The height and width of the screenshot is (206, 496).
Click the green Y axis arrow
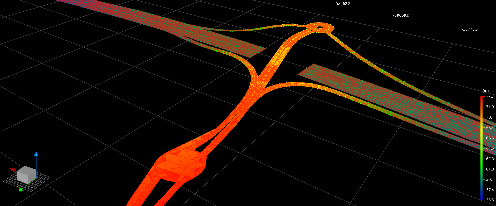tap(20, 190)
